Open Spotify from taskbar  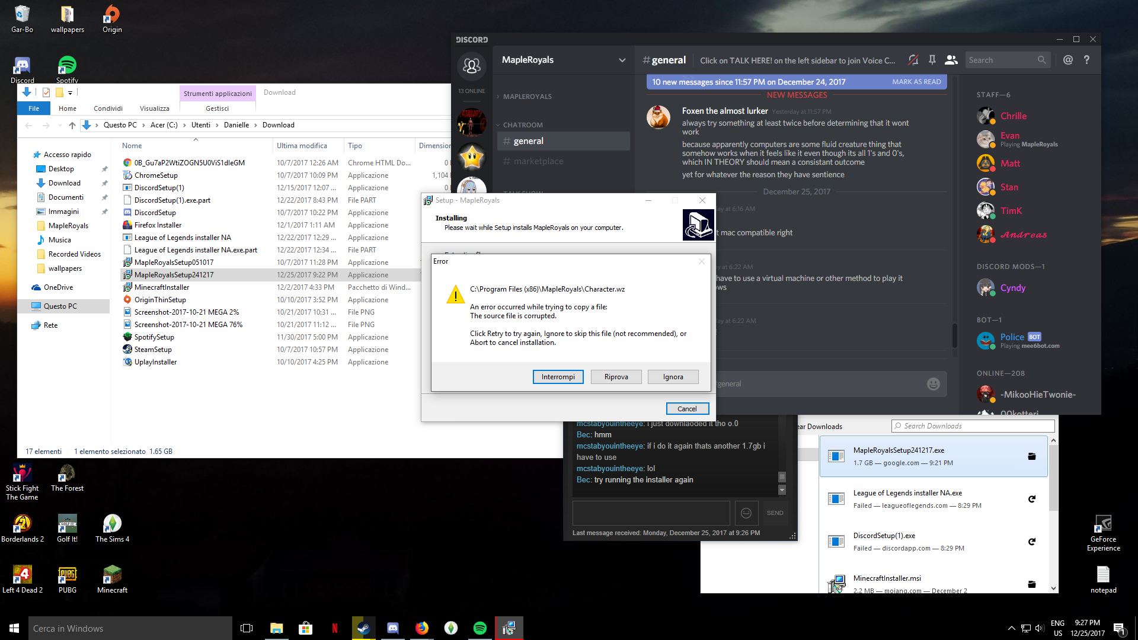point(480,628)
